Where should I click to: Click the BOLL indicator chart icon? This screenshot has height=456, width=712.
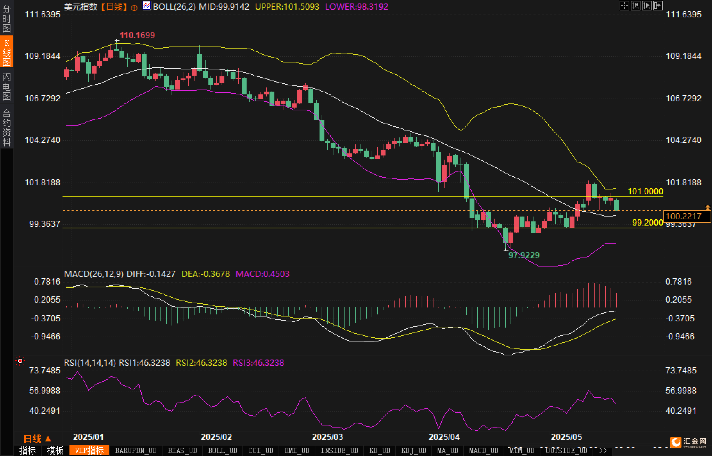tap(147, 6)
